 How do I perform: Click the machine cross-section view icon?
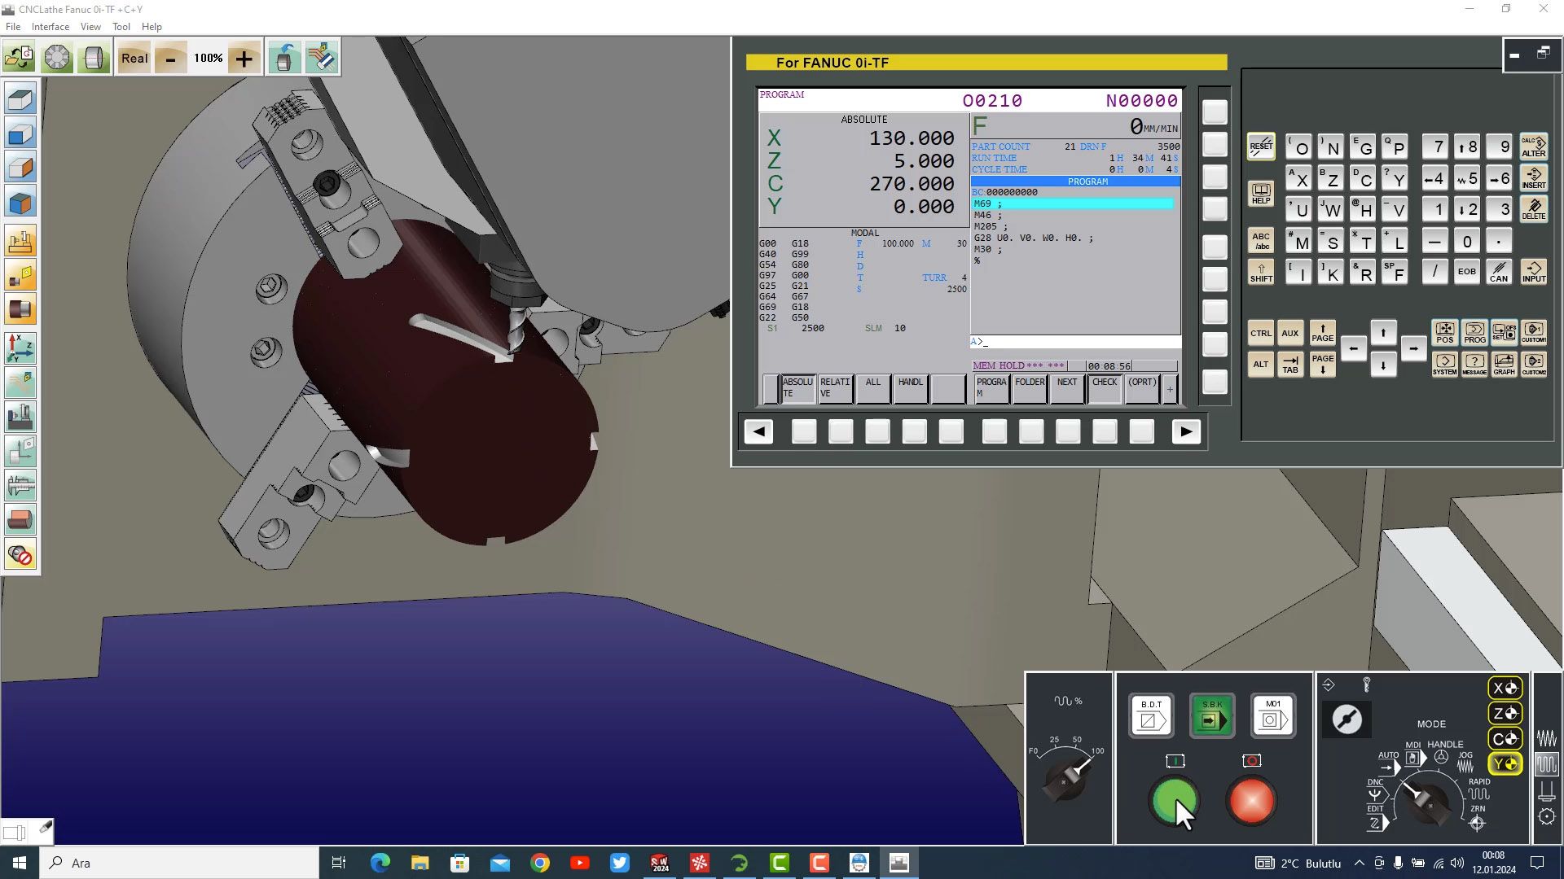(20, 417)
